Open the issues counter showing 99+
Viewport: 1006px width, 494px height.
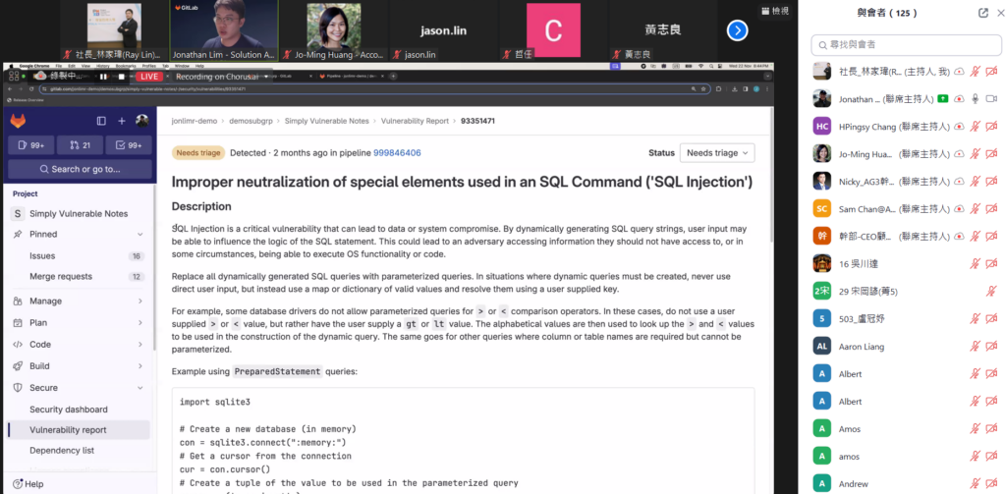click(30, 145)
